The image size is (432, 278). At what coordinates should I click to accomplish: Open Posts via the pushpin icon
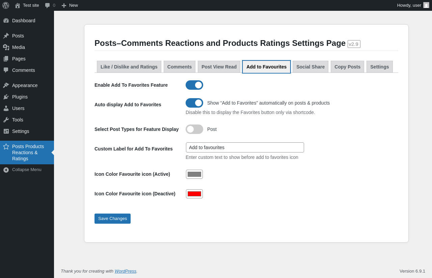click(x=6, y=36)
